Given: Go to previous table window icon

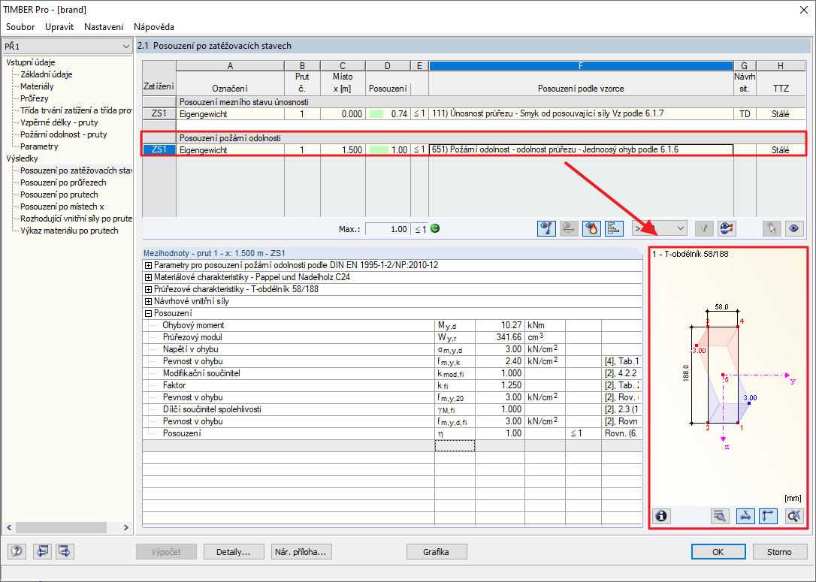Looking at the screenshot, I should (x=42, y=550).
